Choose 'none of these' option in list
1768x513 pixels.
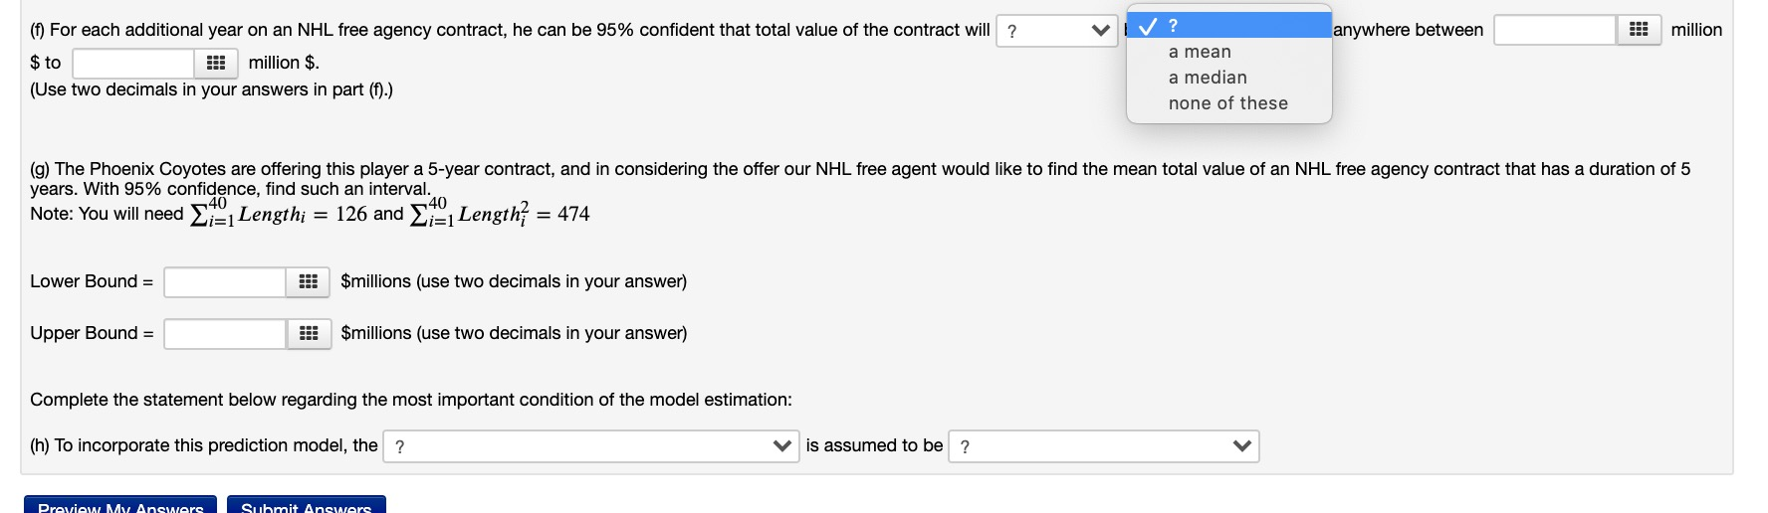(x=1228, y=103)
